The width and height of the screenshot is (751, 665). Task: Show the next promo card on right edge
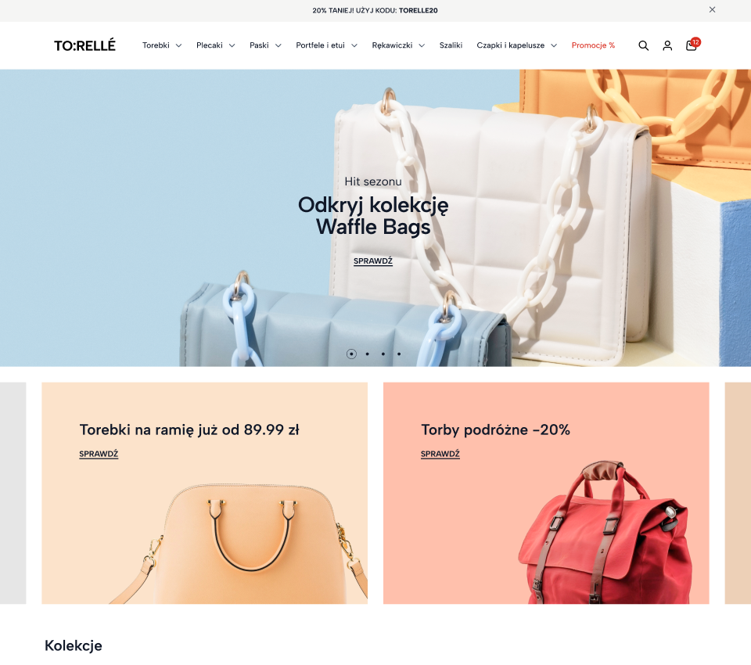738,493
